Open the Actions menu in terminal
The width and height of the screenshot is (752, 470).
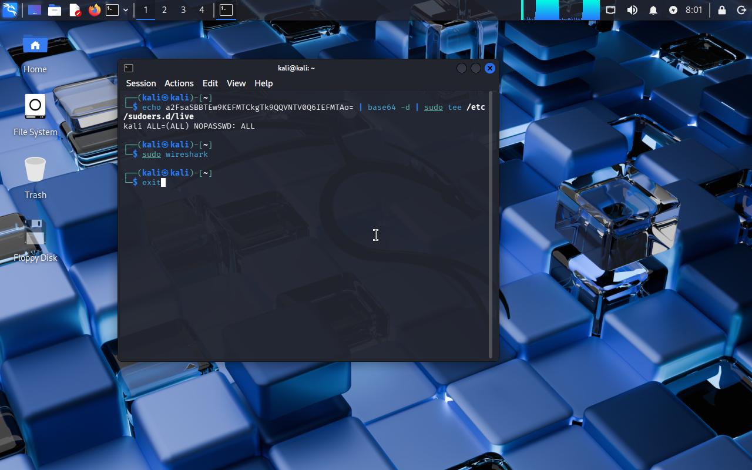(x=179, y=83)
